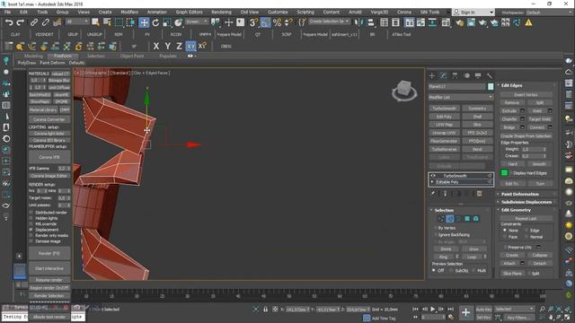575x323 pixels.
Task: Activate the Select and Rotate tool
Action: [x=155, y=22]
